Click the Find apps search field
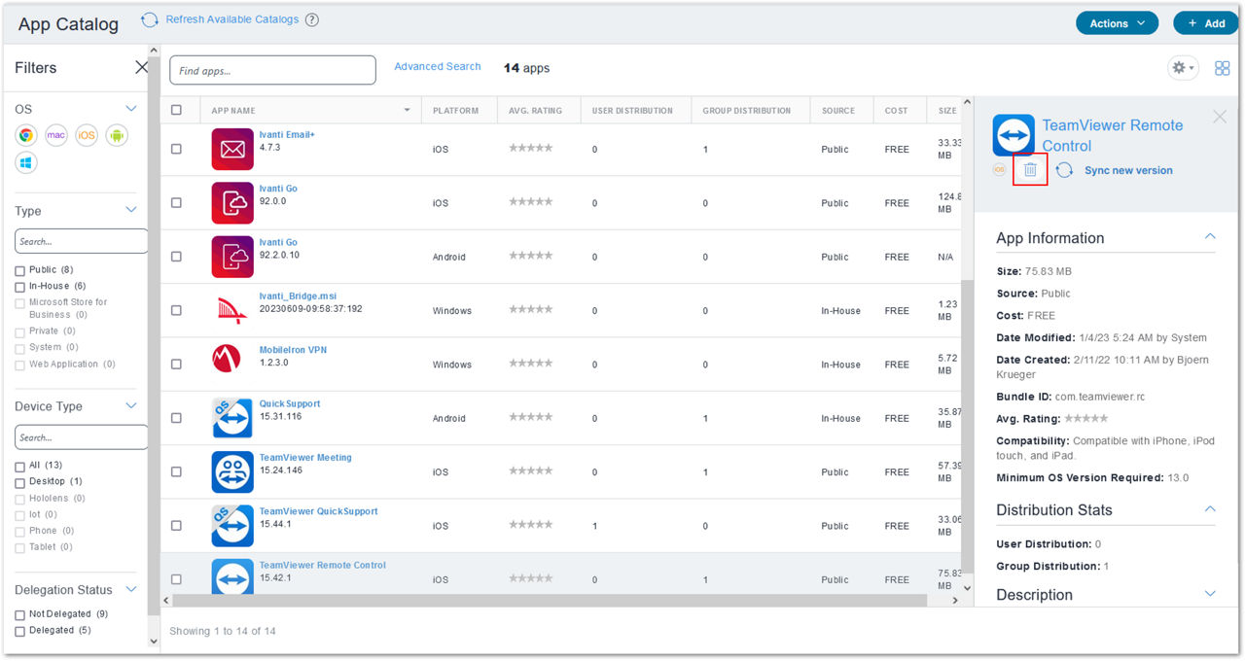 272,70
